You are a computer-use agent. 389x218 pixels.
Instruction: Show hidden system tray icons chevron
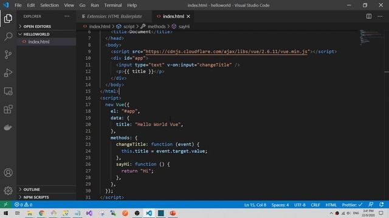331,213
